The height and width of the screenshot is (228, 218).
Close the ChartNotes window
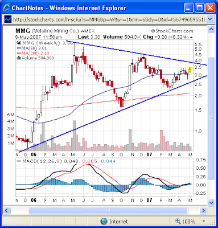tap(210, 8)
